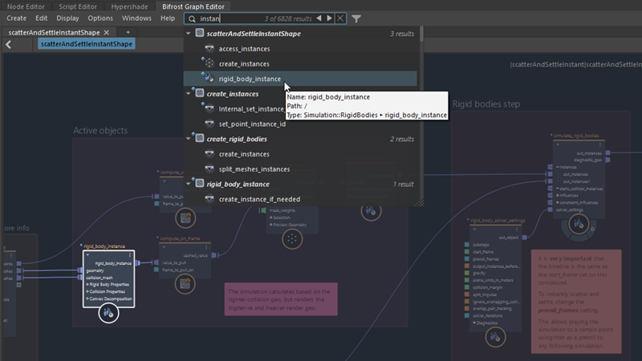Switch to Node Editor tab
Viewport: 642px width, 361px height.
point(26,6)
